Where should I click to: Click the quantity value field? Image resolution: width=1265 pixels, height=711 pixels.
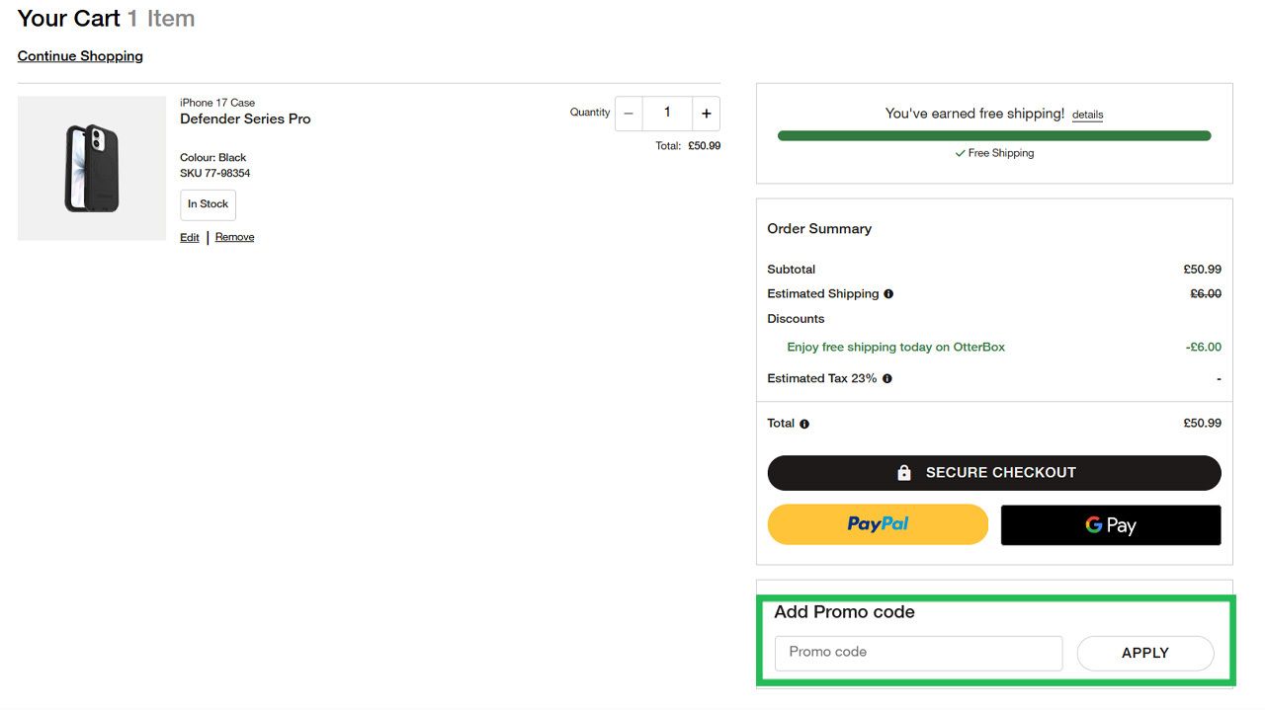[x=667, y=114]
